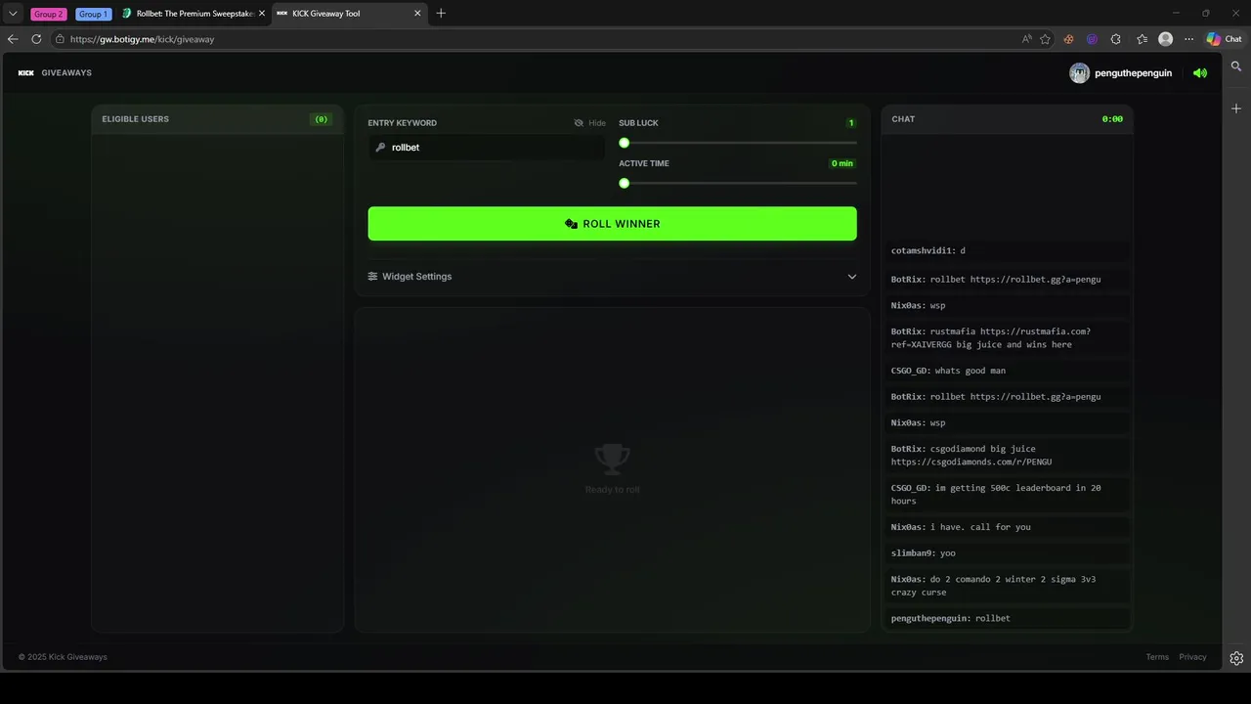Click the Active Time 0 min badge
The height and width of the screenshot is (704, 1251).
[842, 163]
